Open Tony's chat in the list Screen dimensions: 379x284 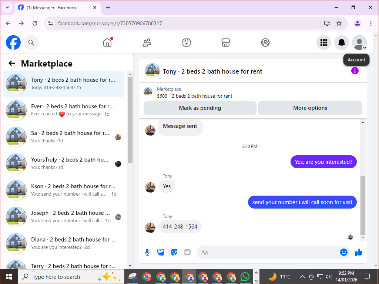pos(64,84)
